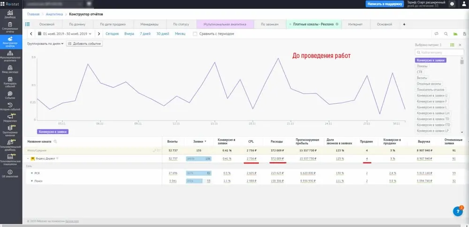Switch to По статусу tab
Screen dimensions: 469x227
tap(181, 24)
